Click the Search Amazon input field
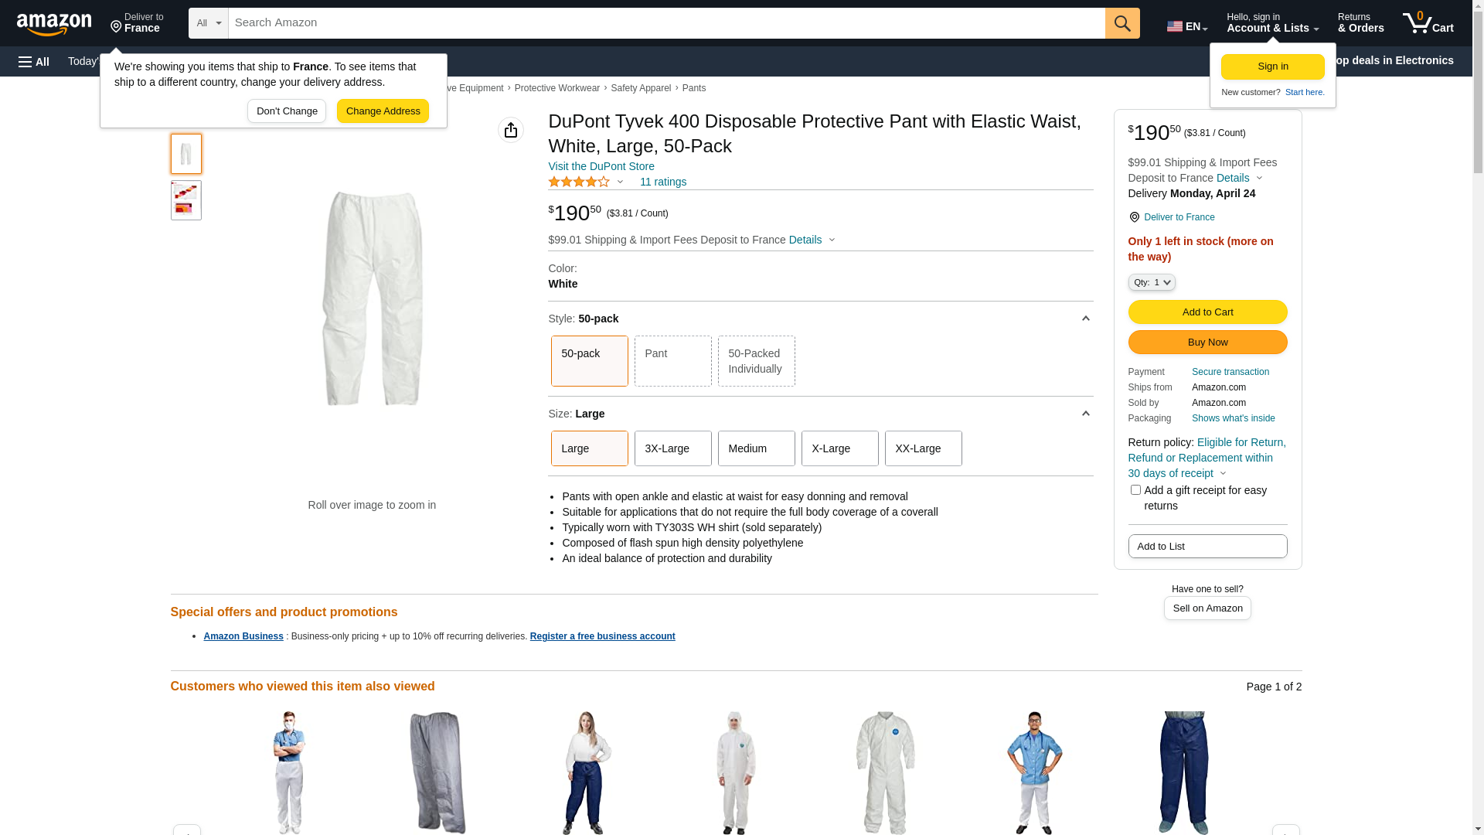This screenshot has height=835, width=1484. 666,23
